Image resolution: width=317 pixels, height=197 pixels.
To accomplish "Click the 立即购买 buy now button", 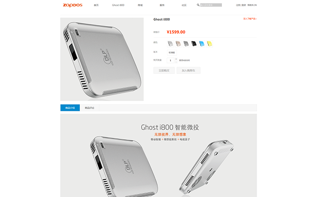I will (x=164, y=70).
